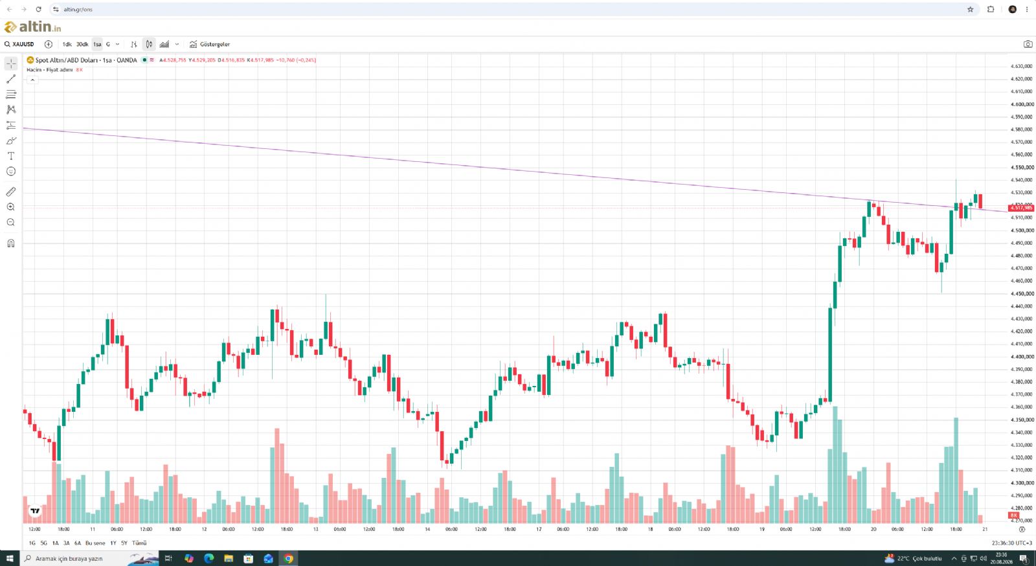1036x566 pixels.
Task: Show the Tümü full date range
Action: pos(139,543)
